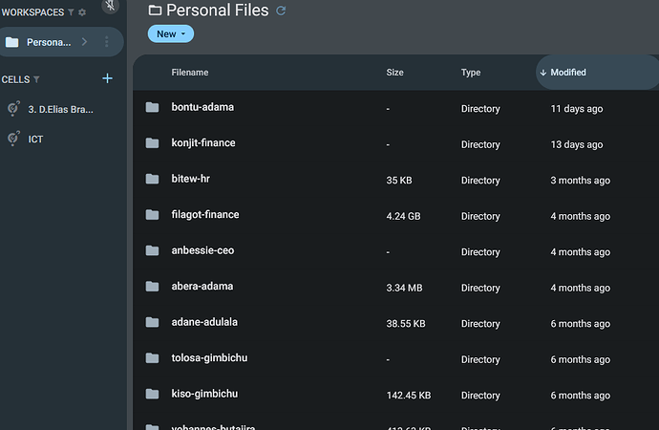The image size is (659, 430).
Task: Click bontu-adama folder icon
Action: pyautogui.click(x=152, y=107)
